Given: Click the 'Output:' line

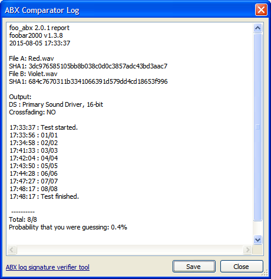Looking at the screenshot, I should pos(20,97).
